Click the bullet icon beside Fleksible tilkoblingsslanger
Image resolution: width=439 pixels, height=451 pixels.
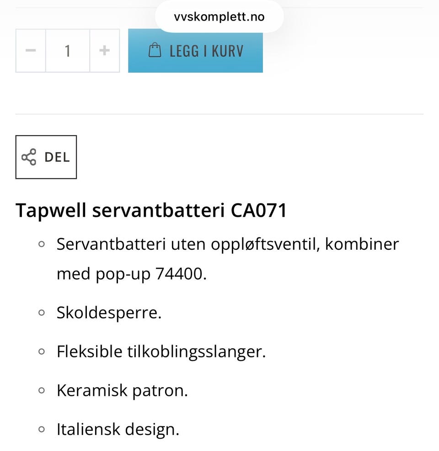42,351
